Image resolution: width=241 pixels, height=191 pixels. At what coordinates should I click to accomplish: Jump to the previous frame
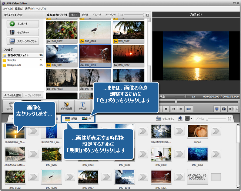(173, 109)
